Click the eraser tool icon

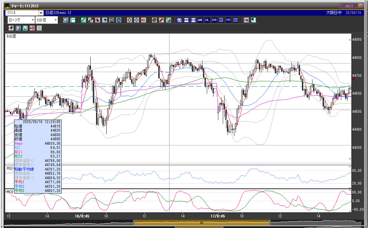point(105,20)
